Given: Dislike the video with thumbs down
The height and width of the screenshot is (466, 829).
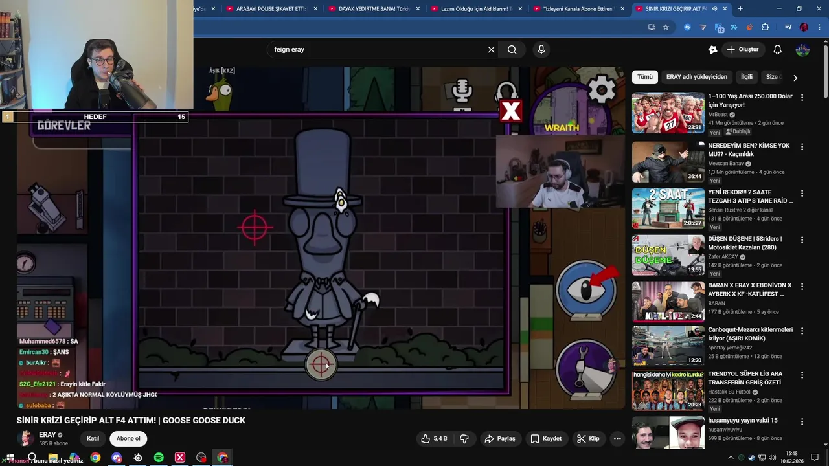Looking at the screenshot, I should click(x=464, y=439).
